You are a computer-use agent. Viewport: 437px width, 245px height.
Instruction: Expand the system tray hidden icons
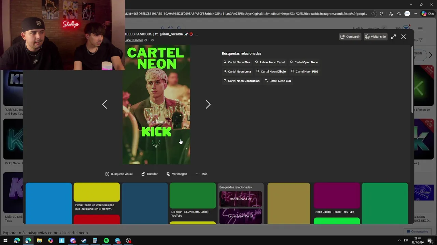point(399,241)
